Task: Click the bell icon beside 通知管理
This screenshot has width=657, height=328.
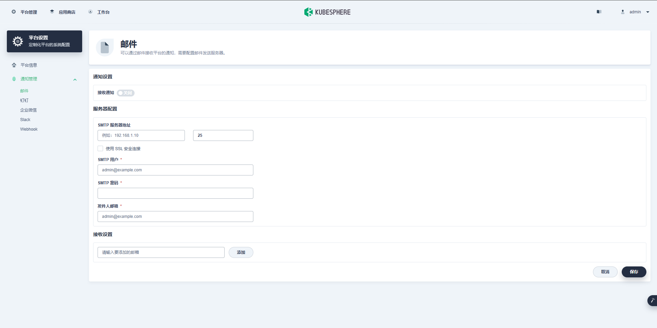Action: (14, 79)
